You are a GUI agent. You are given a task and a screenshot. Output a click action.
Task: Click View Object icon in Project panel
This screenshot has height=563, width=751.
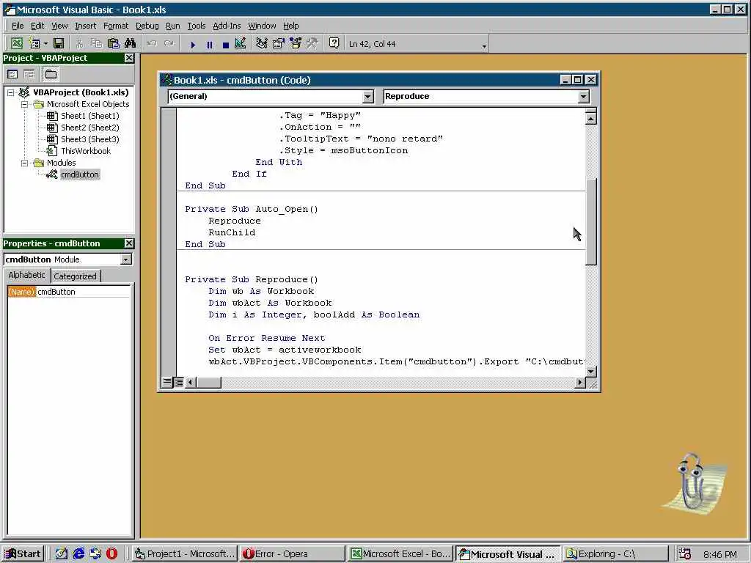pyautogui.click(x=29, y=74)
